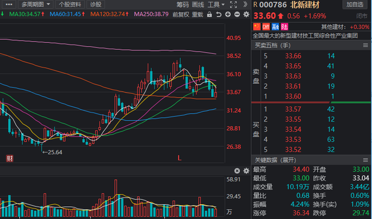Open chart settings gear icon
This screenshot has width=372, height=219.
[x=246, y=14]
